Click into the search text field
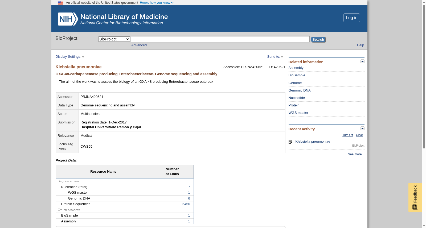426x228 pixels. pyautogui.click(x=220, y=39)
